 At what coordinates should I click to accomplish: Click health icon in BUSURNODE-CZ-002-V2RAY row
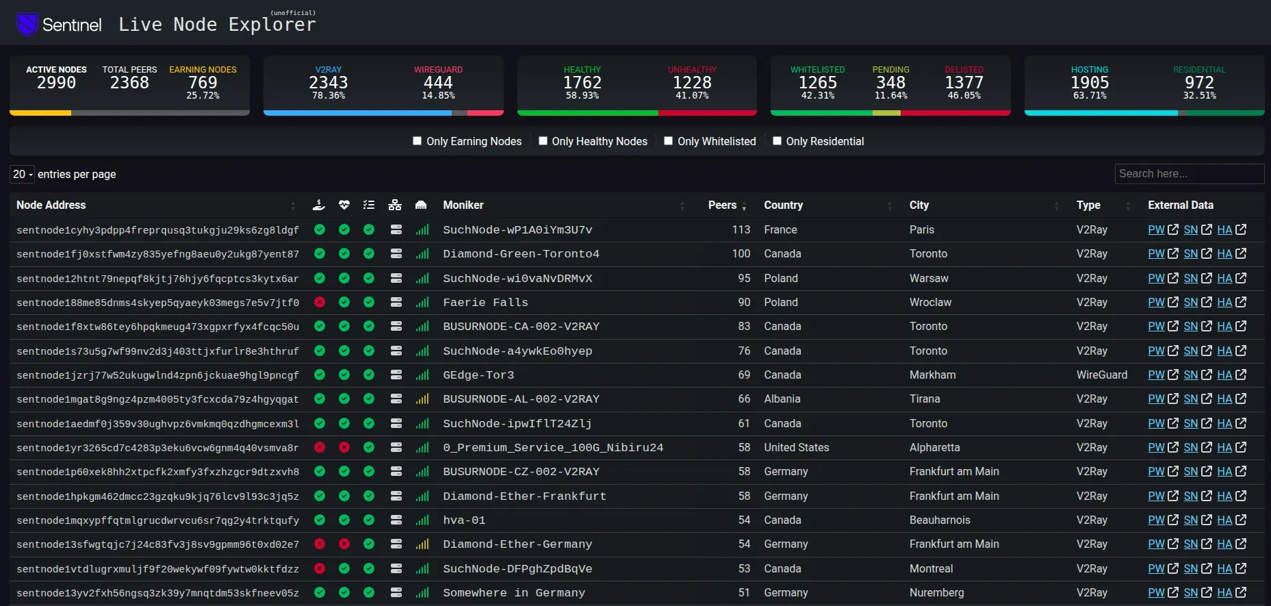pos(344,471)
